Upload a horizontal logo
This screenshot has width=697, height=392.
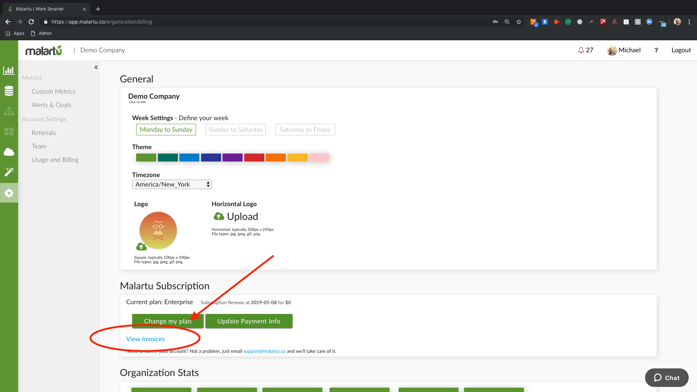pyautogui.click(x=236, y=217)
